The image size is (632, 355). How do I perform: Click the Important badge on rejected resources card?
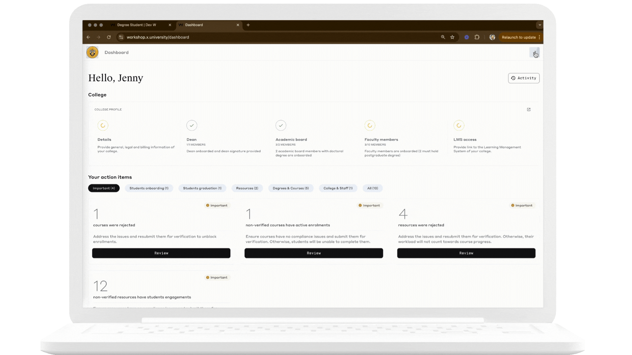pos(522,205)
